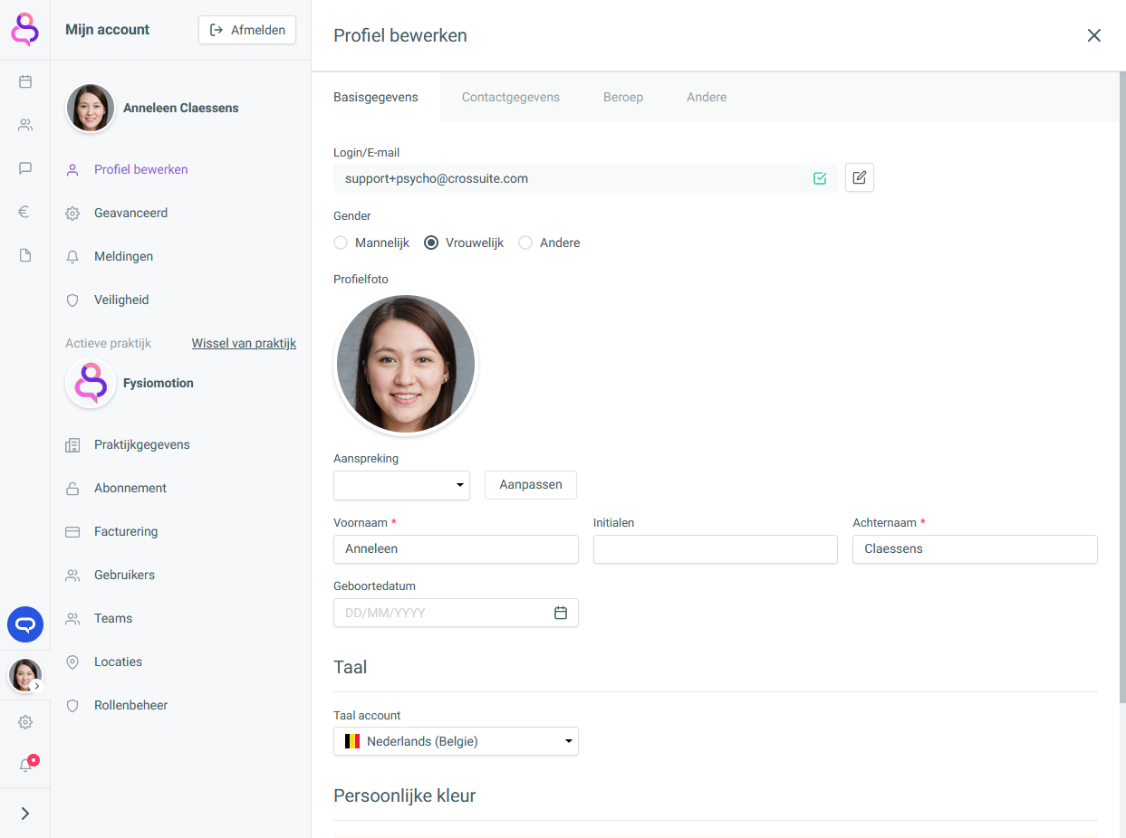Click the Fysiomotion practice name

159,383
